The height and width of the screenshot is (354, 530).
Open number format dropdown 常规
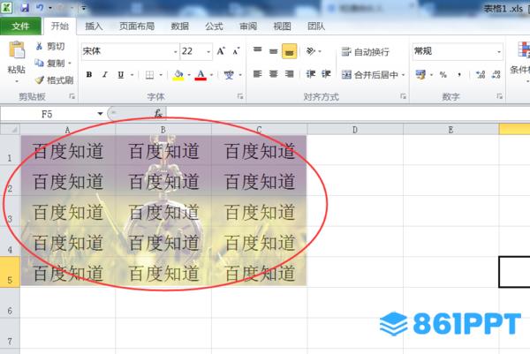pos(499,52)
